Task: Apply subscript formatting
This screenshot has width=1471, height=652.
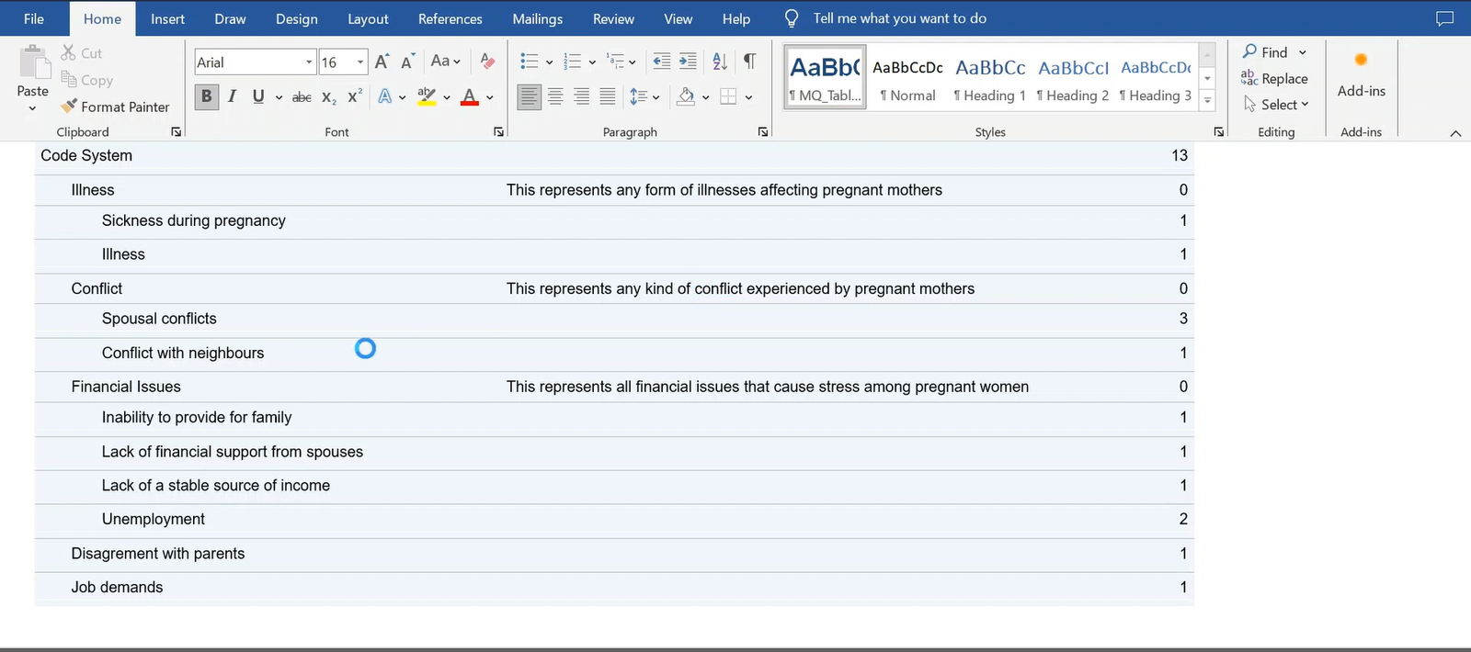Action: click(x=328, y=96)
